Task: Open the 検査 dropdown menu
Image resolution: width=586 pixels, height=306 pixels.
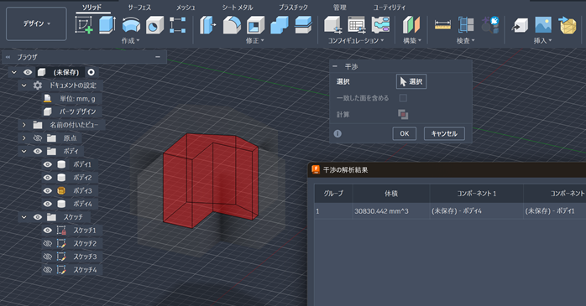Action: coord(466,41)
